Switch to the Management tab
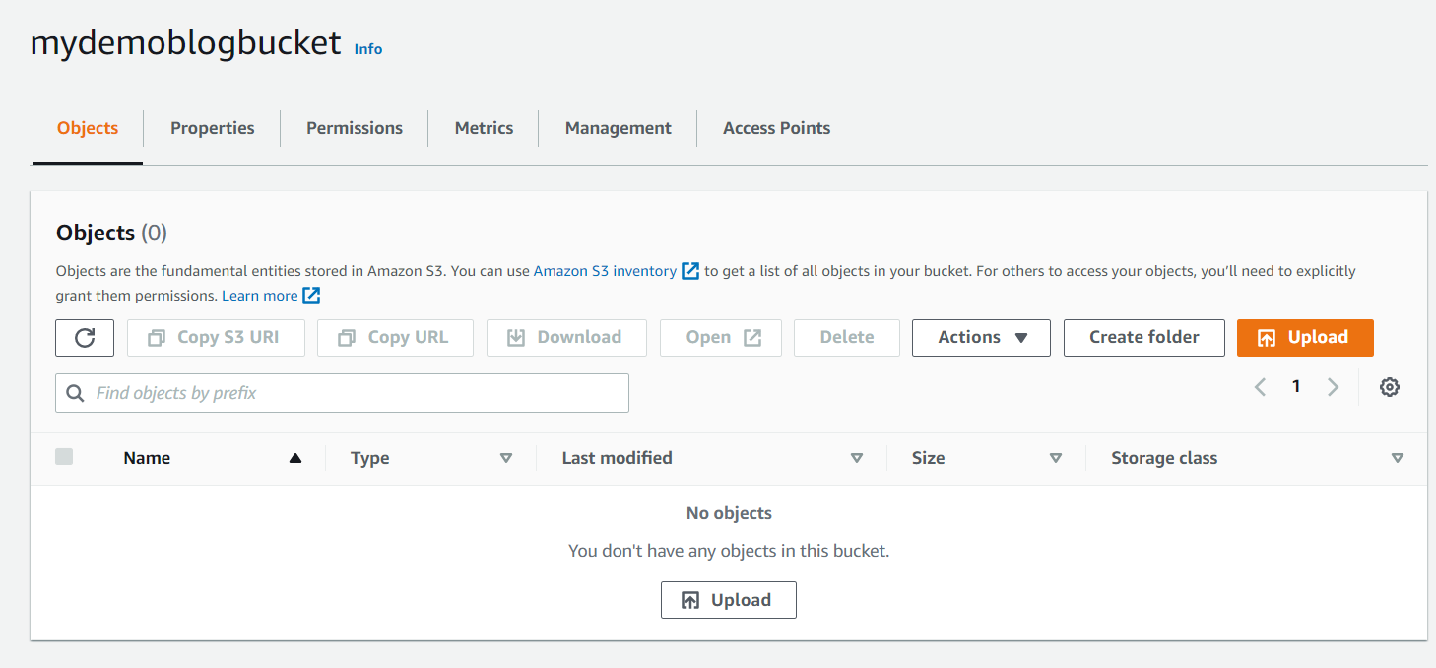 [619, 128]
